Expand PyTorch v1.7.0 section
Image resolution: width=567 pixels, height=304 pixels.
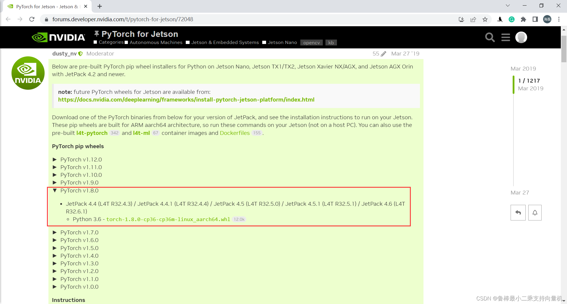point(76,233)
